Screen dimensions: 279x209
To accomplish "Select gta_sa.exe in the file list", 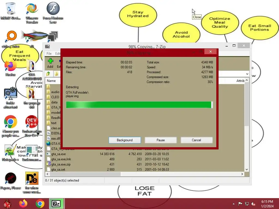I will point(145,154).
